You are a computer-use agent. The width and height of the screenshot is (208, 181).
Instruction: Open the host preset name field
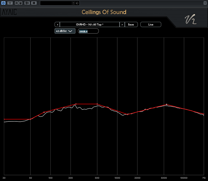pyautogui.click(x=56, y=3)
